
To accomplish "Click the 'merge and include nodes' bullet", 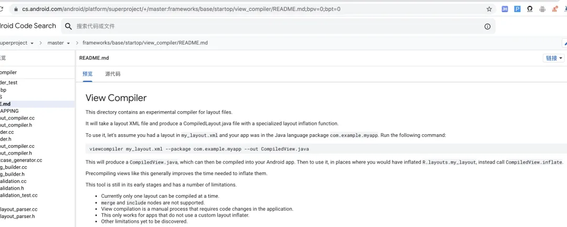I will click(153, 202).
